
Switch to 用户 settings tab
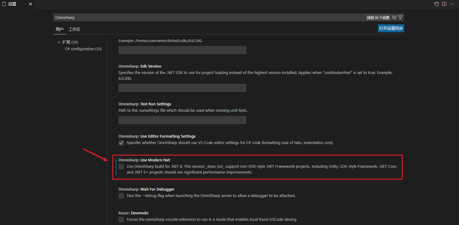[59, 29]
